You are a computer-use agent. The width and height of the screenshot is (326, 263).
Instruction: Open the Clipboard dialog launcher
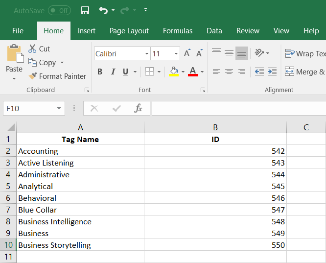[87, 90]
